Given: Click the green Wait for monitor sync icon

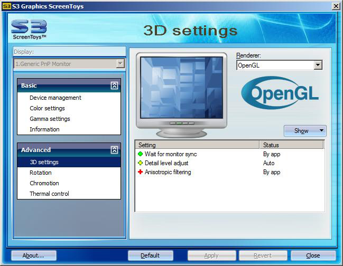Looking at the screenshot, I should 141,154.
